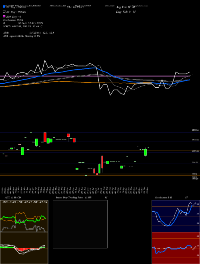Click the RSI red-background chart panel
This screenshot has height=264, width=200.
coord(176,248)
